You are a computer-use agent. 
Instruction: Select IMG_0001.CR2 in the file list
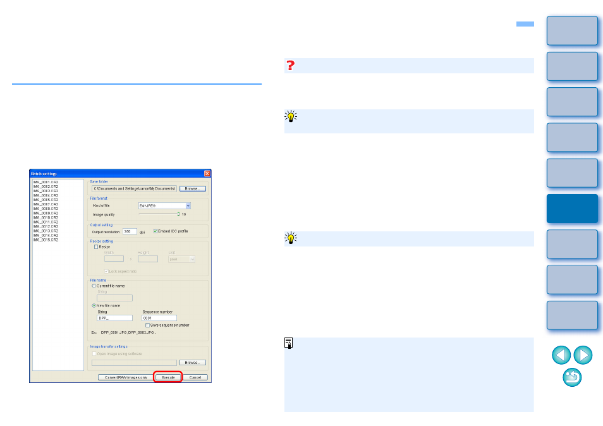click(x=46, y=182)
